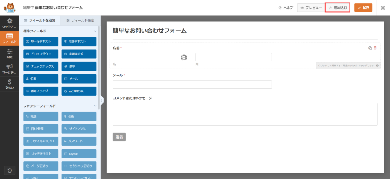Open the revision history clock icon
This screenshot has height=179, width=390.
click(10, 171)
